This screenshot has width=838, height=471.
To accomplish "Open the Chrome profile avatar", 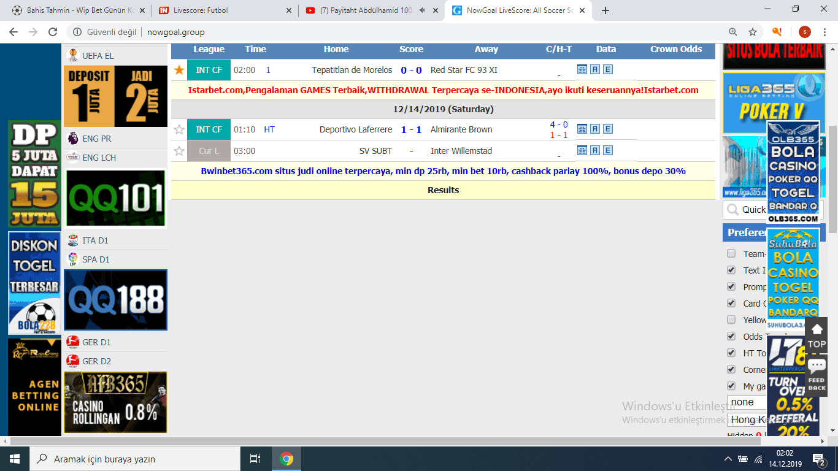I will pos(805,32).
